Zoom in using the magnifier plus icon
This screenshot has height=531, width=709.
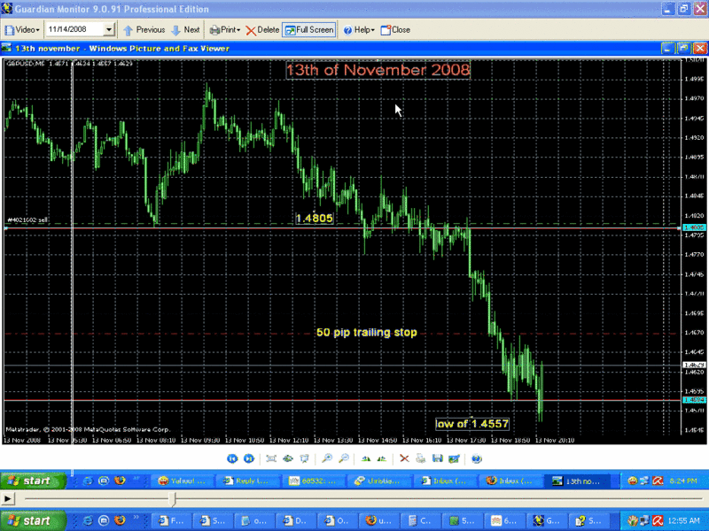coord(328,458)
